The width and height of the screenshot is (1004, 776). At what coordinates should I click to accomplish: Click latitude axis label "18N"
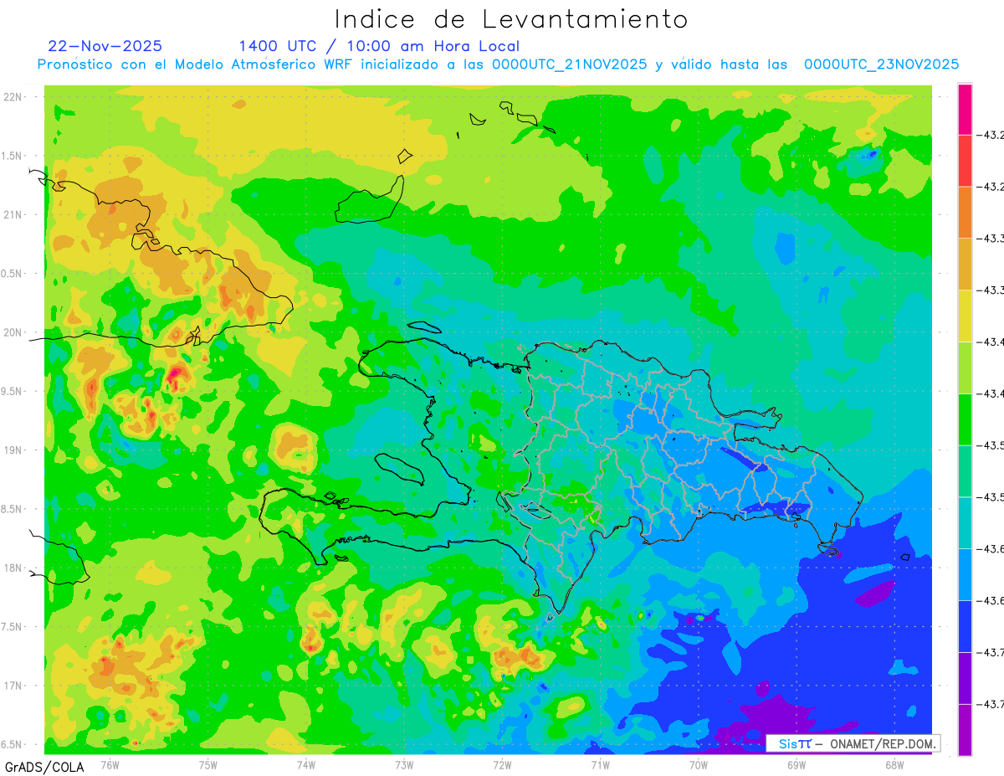click(x=13, y=568)
